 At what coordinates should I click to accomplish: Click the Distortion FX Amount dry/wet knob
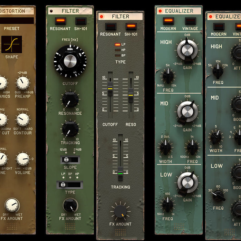(12, 205)
